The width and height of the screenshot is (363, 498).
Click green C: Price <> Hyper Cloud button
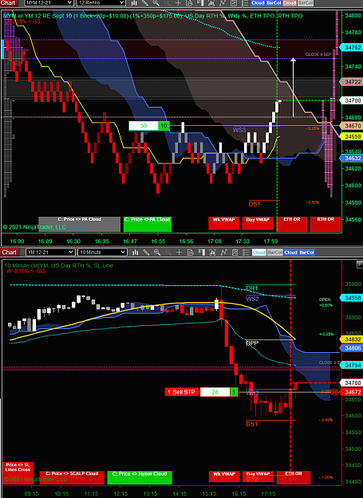(x=140, y=477)
